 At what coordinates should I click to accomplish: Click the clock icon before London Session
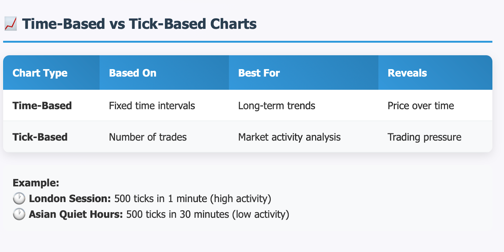tap(19, 198)
